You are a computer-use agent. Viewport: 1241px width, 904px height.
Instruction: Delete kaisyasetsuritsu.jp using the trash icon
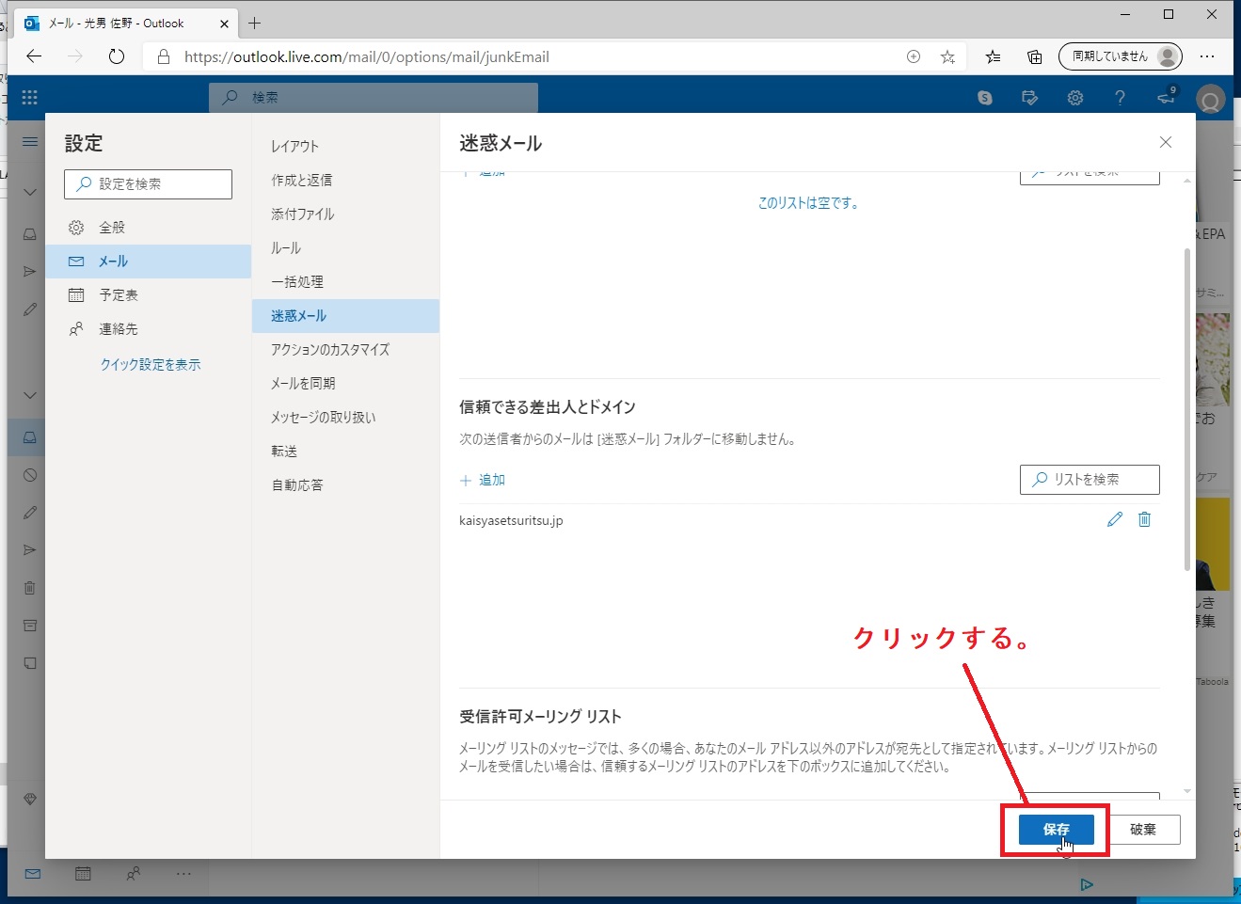tap(1144, 518)
